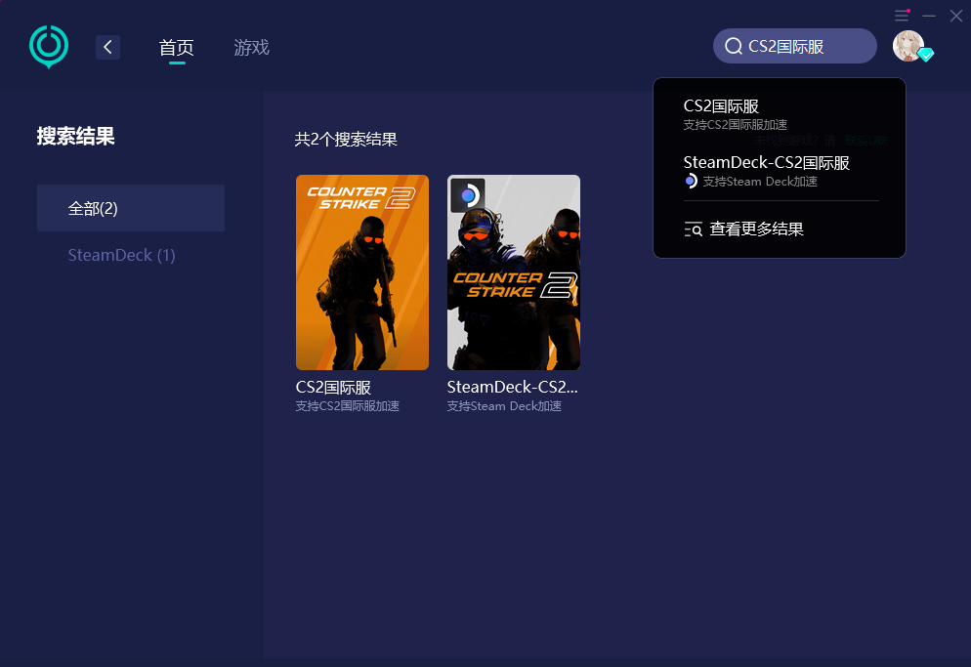This screenshot has height=667, width=971.
Task: Click 查看更多结果 to see more results
Action: (x=756, y=229)
